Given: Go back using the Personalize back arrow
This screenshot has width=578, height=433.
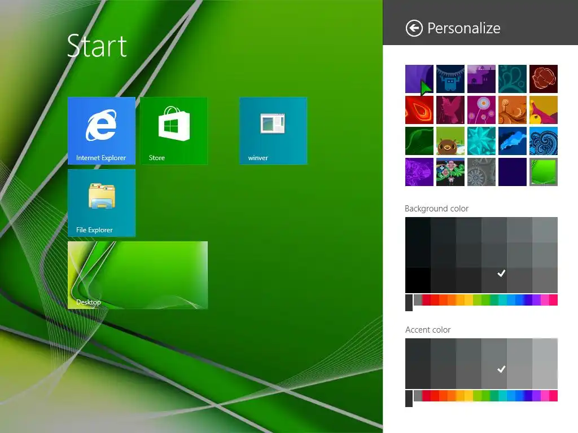Looking at the screenshot, I should (x=414, y=28).
